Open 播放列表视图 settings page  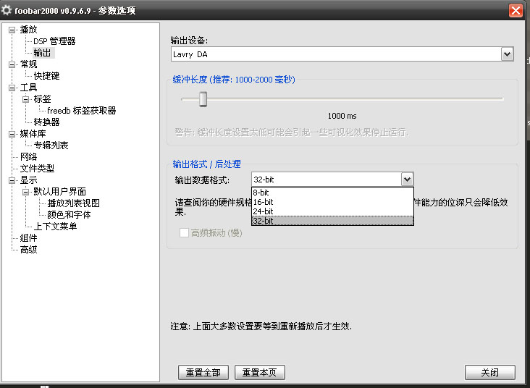pos(73,203)
